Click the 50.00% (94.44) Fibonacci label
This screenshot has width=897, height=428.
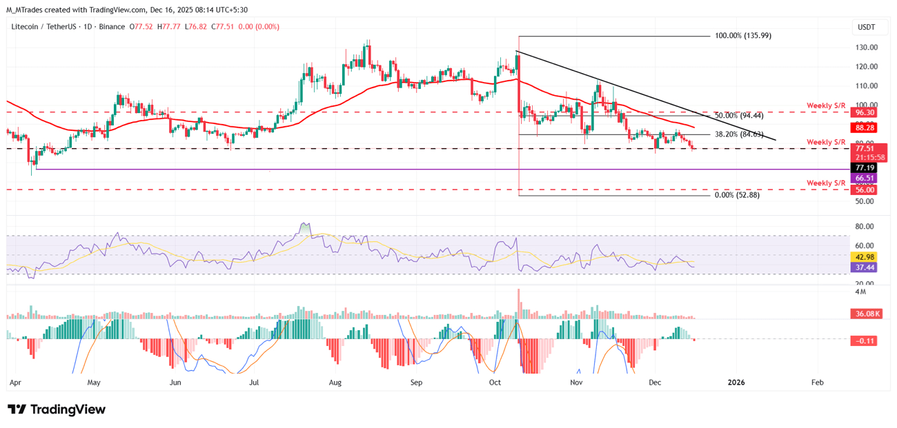(738, 116)
